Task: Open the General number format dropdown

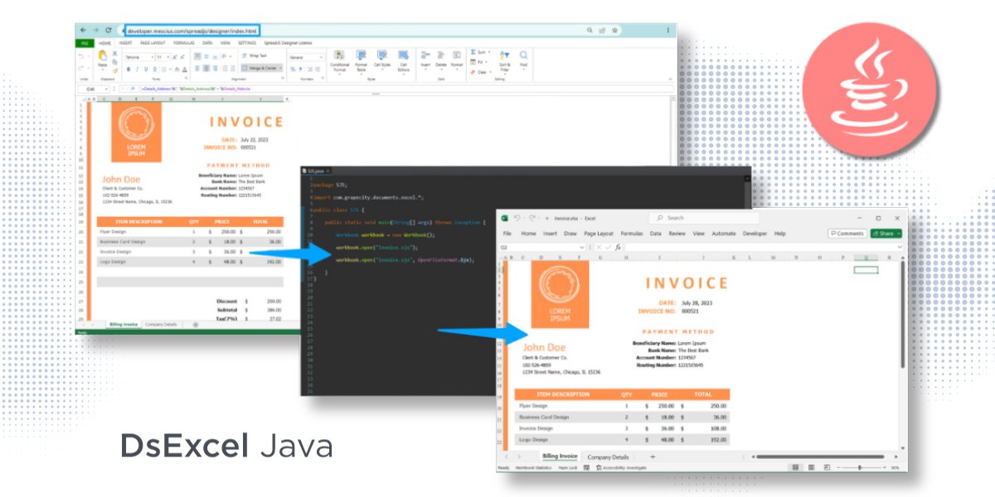Action: (x=307, y=57)
